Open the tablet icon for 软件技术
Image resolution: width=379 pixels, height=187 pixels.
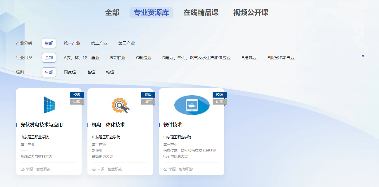pos(192,105)
